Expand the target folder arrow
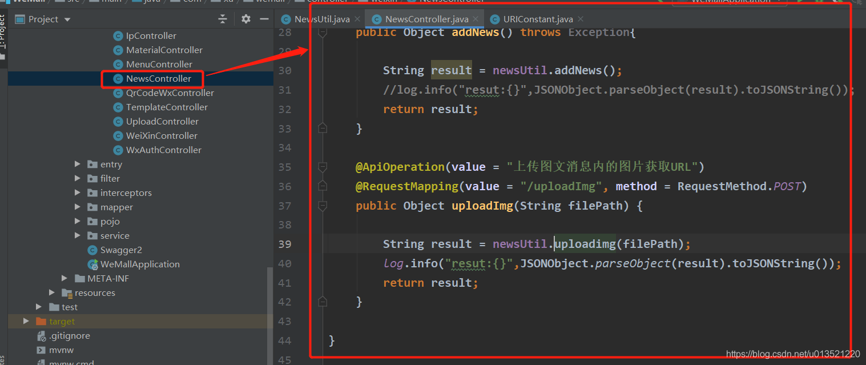 tap(26, 321)
